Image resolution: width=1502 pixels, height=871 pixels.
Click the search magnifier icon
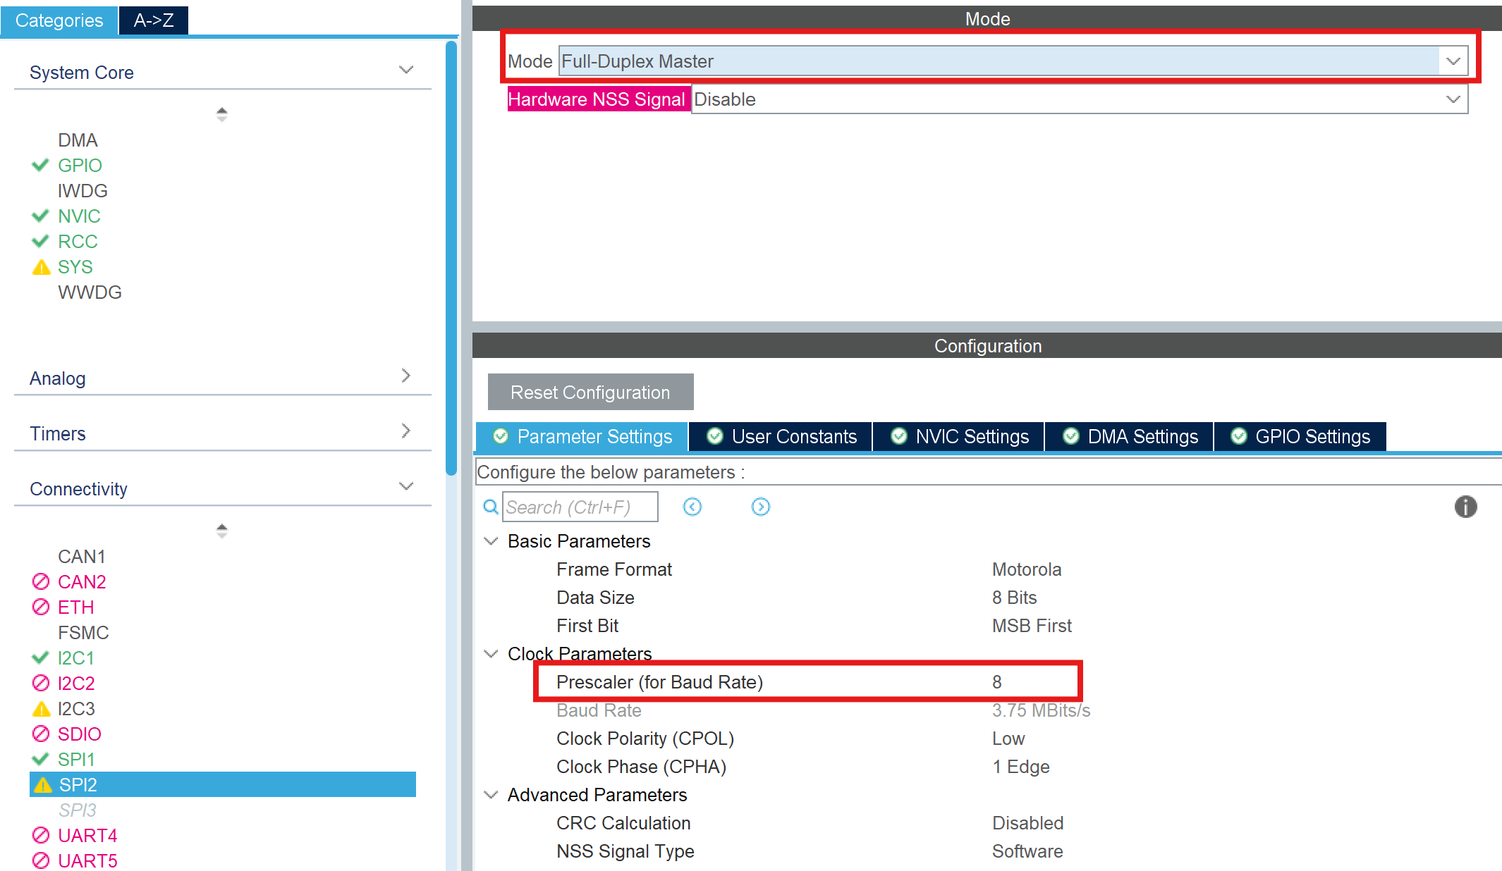(490, 507)
